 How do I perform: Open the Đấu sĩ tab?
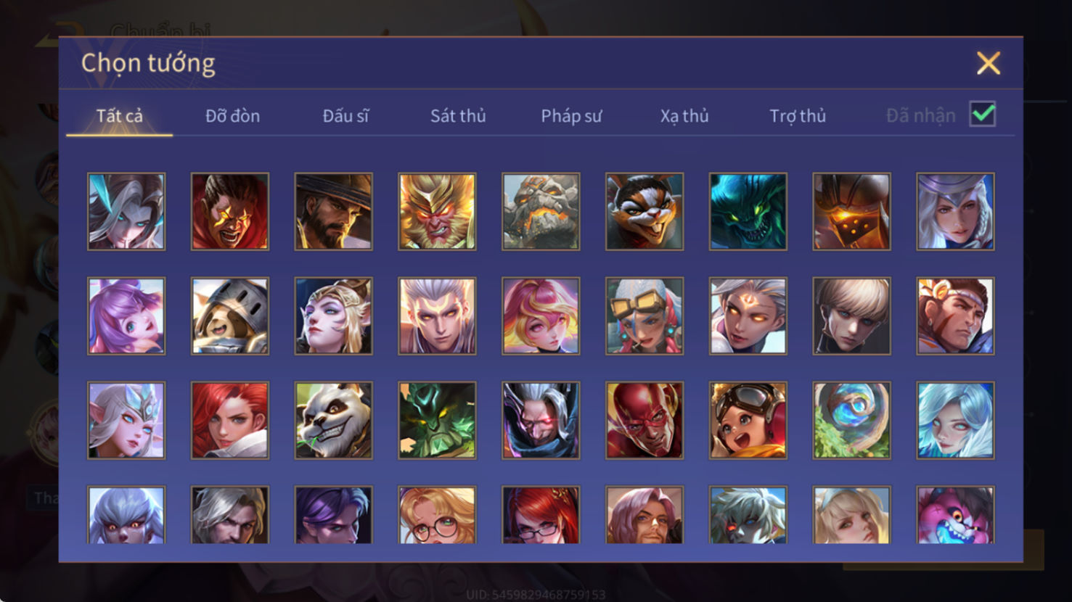[x=345, y=116]
